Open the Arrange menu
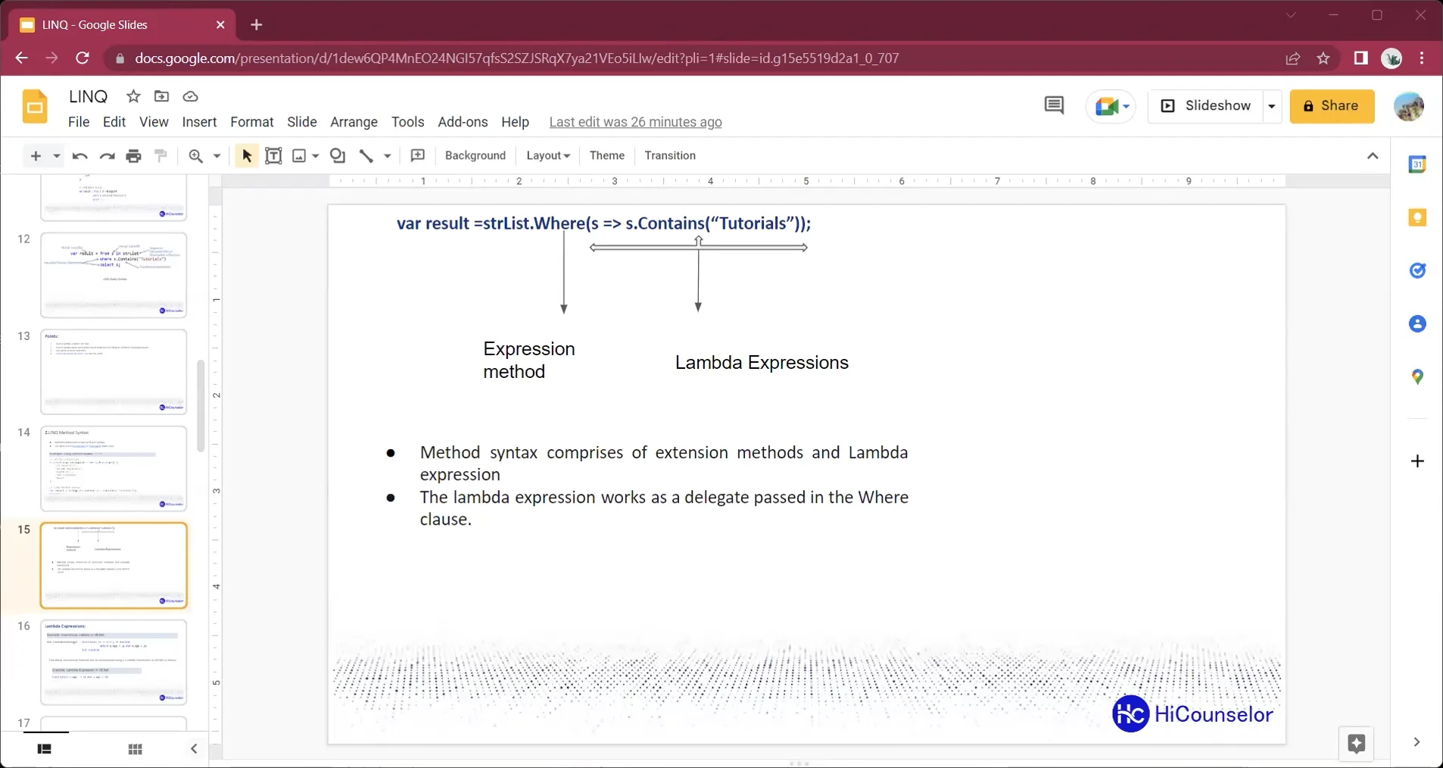 [354, 122]
